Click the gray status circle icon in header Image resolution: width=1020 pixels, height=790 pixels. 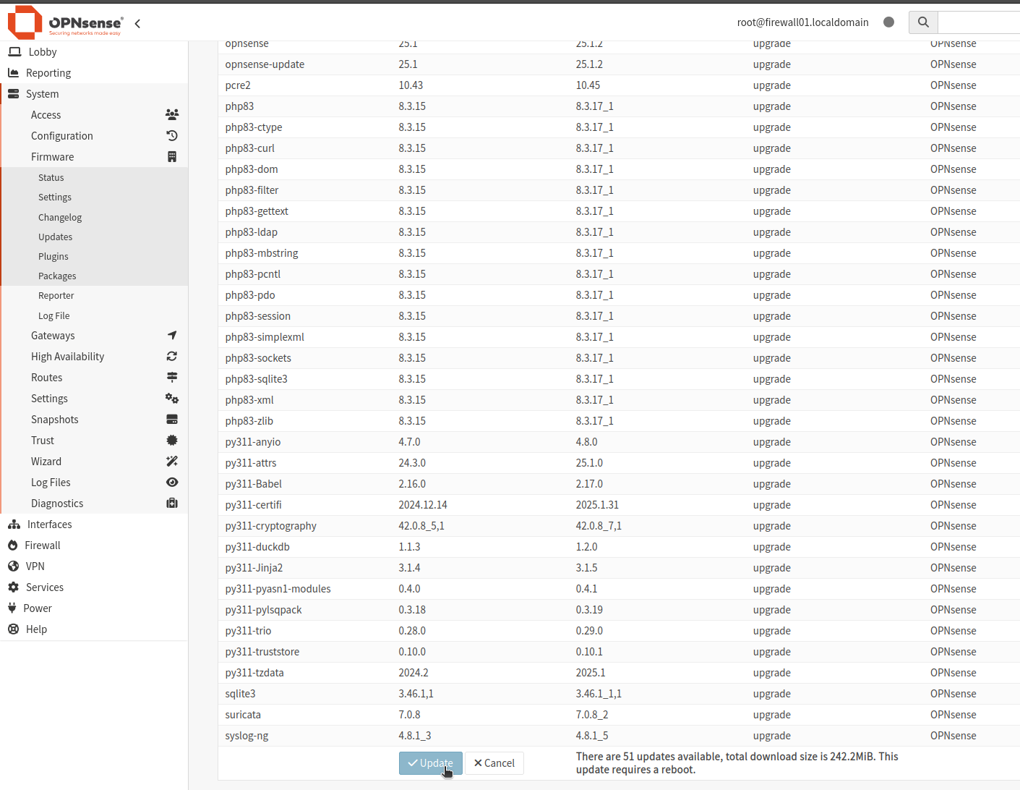pos(889,22)
